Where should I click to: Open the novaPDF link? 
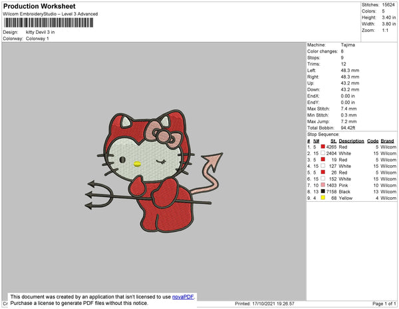pos(183,297)
